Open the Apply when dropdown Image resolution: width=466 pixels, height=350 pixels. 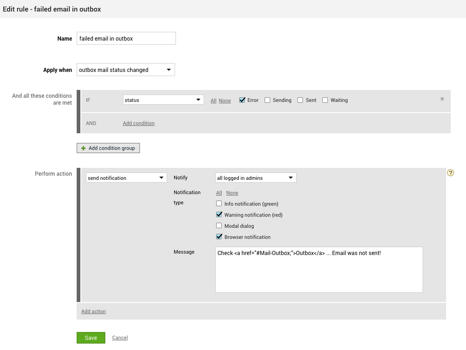(126, 70)
